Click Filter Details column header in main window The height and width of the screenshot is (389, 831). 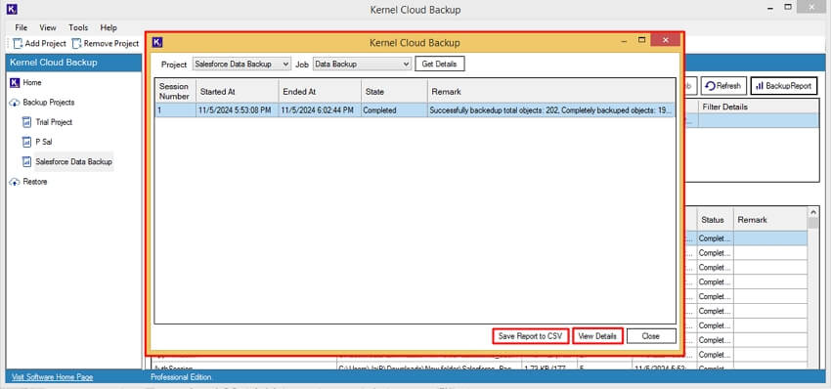[759, 107]
